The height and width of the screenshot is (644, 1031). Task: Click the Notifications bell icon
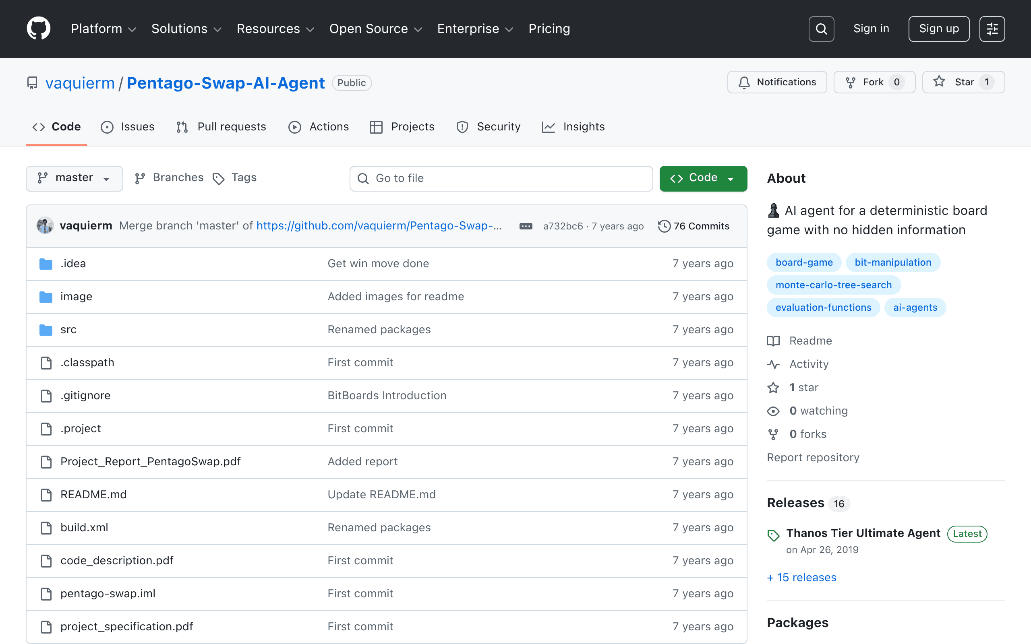pyautogui.click(x=744, y=82)
